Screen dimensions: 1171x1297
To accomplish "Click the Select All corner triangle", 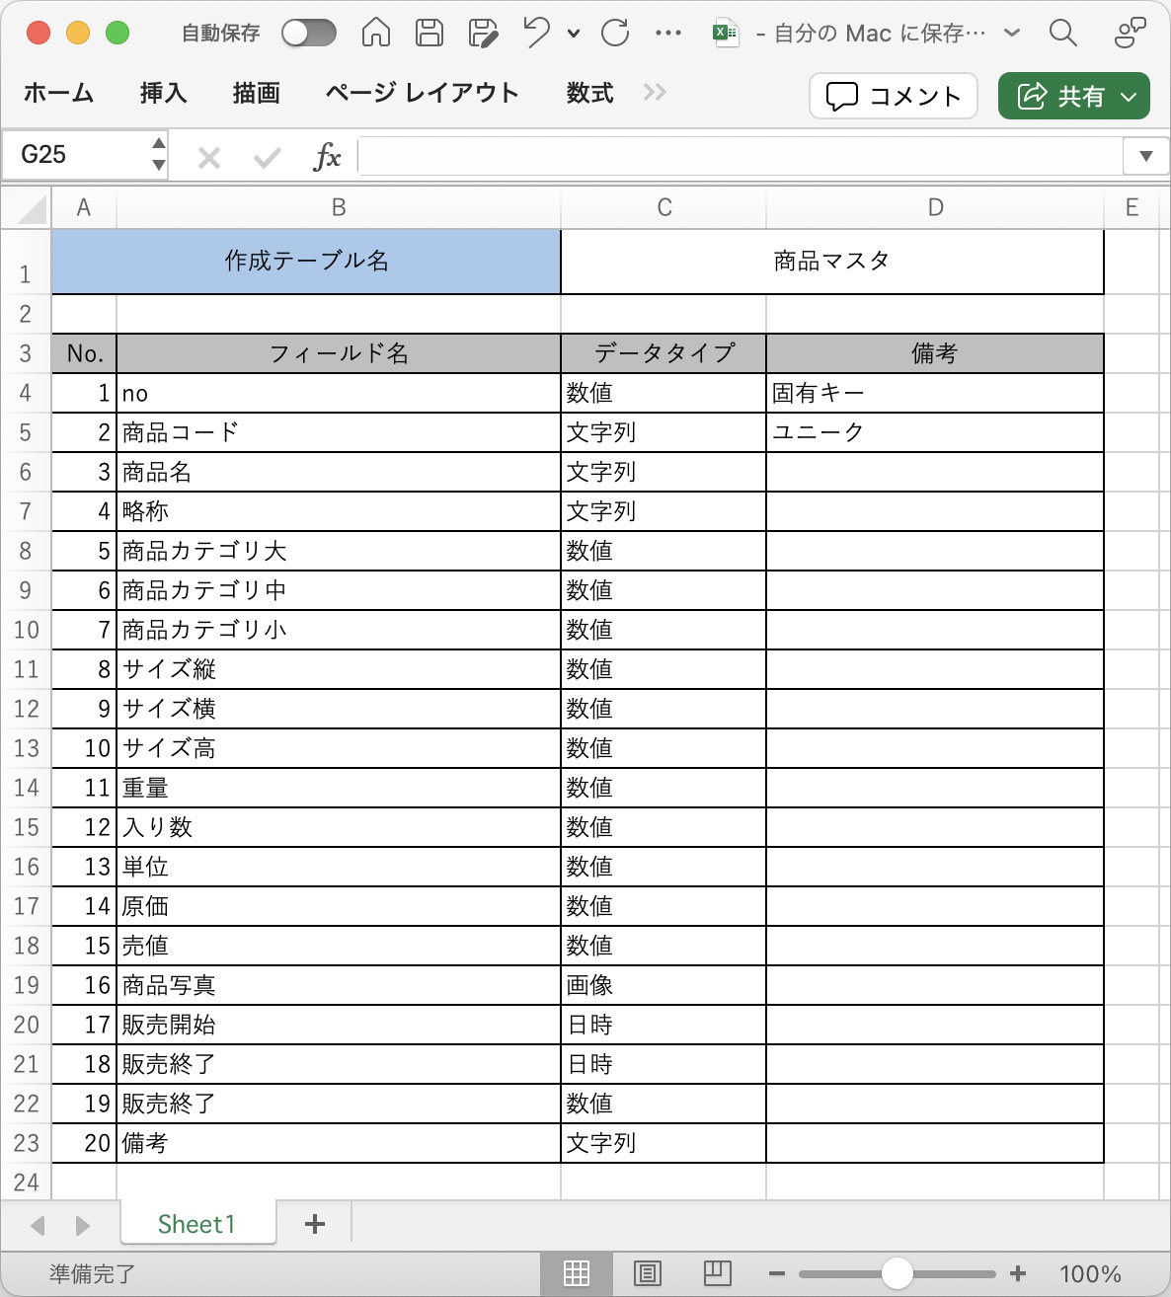I will tap(32, 209).
